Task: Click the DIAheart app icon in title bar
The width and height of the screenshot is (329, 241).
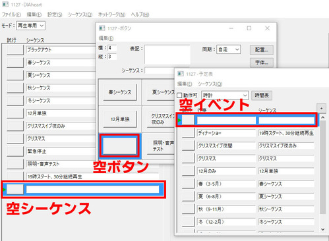Action: (5, 5)
